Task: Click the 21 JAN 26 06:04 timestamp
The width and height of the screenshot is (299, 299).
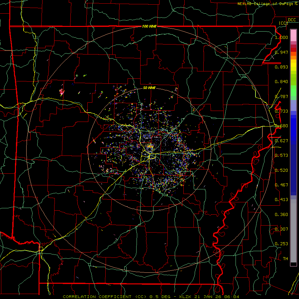Action: click(x=217, y=297)
